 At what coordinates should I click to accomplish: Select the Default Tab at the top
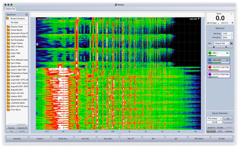(x=10, y=9)
